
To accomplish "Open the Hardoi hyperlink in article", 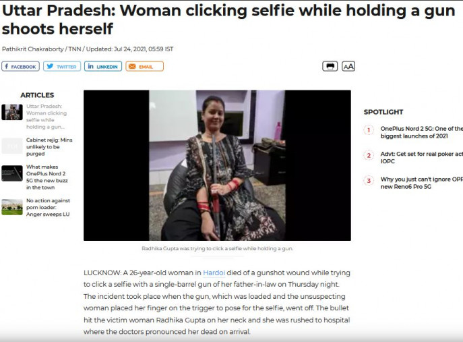I will tap(214, 273).
